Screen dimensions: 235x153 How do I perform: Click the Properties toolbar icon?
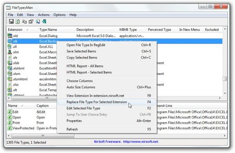(x=31, y=21)
